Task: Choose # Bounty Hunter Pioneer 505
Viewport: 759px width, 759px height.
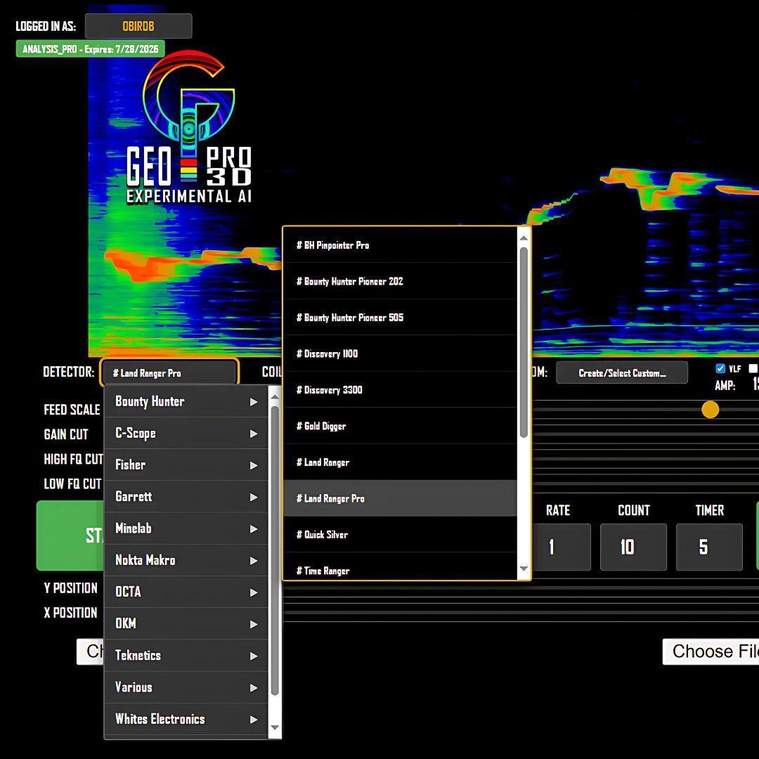Action: coord(394,318)
